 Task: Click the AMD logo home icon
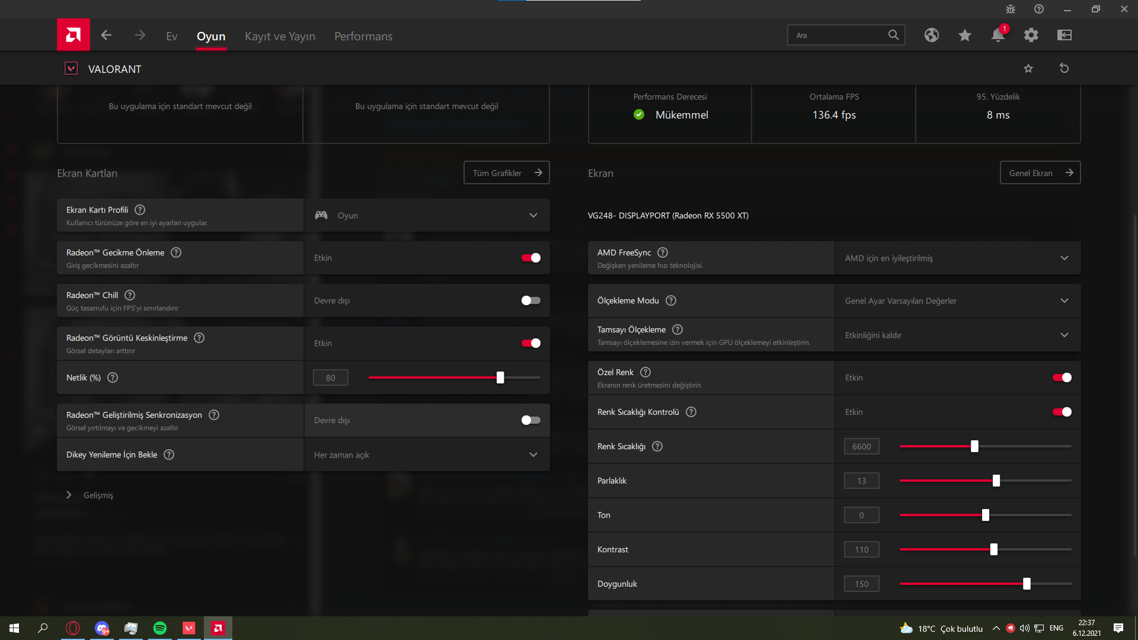pyautogui.click(x=73, y=35)
